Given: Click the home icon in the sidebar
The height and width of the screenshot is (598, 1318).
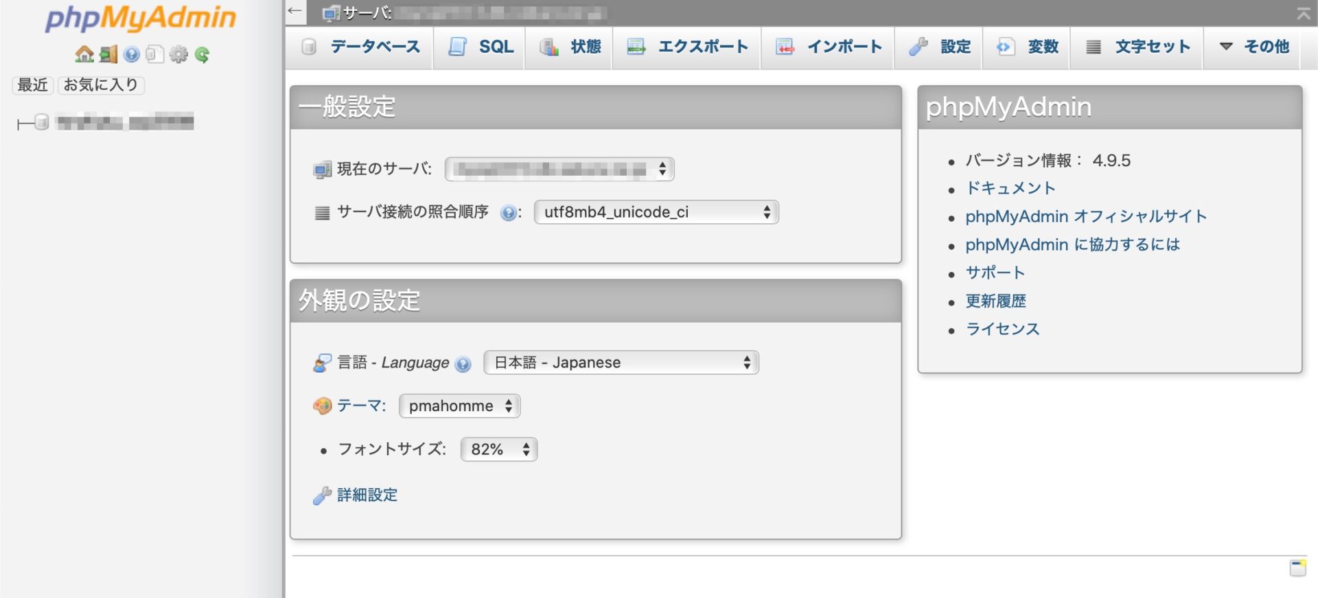Looking at the screenshot, I should click(x=84, y=54).
